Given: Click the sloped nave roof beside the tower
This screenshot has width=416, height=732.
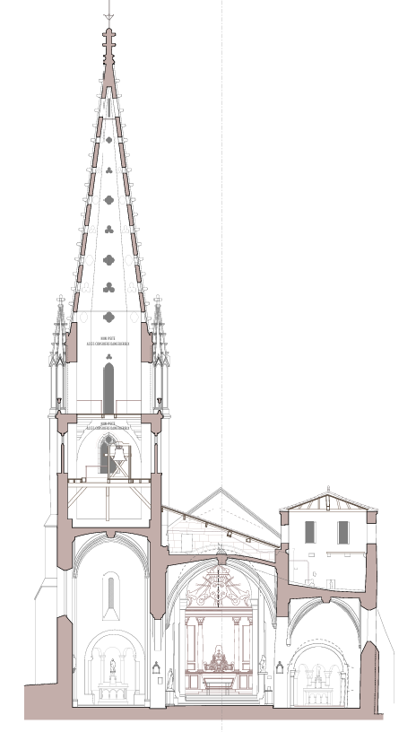Looking at the screenshot, I should (221, 527).
